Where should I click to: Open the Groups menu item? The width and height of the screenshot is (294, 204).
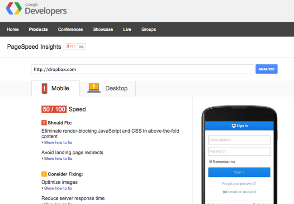[x=148, y=29]
